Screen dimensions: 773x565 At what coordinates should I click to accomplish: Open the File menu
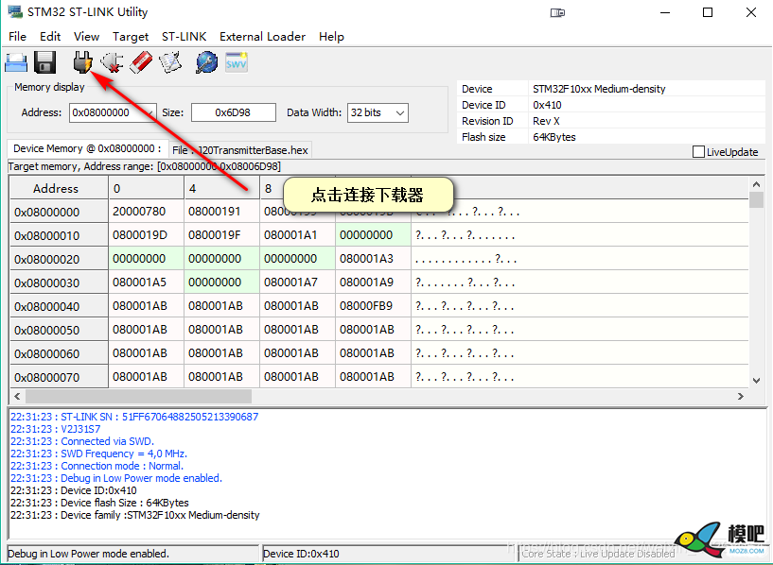17,37
